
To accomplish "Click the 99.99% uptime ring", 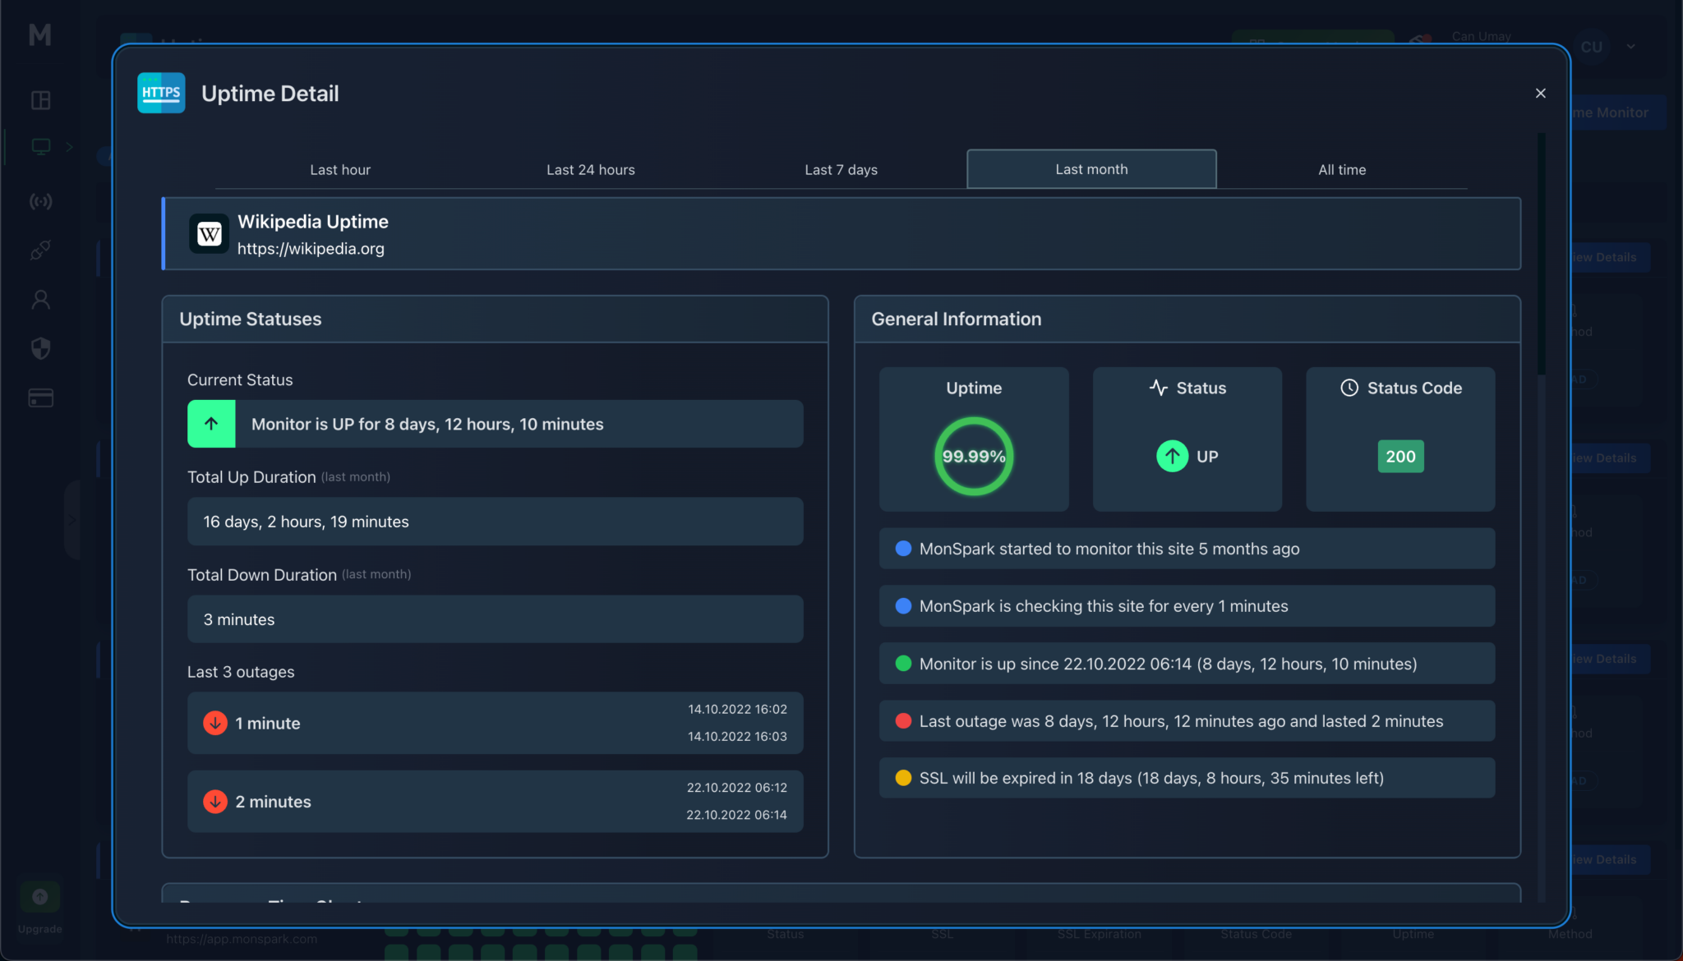I will pos(974,456).
